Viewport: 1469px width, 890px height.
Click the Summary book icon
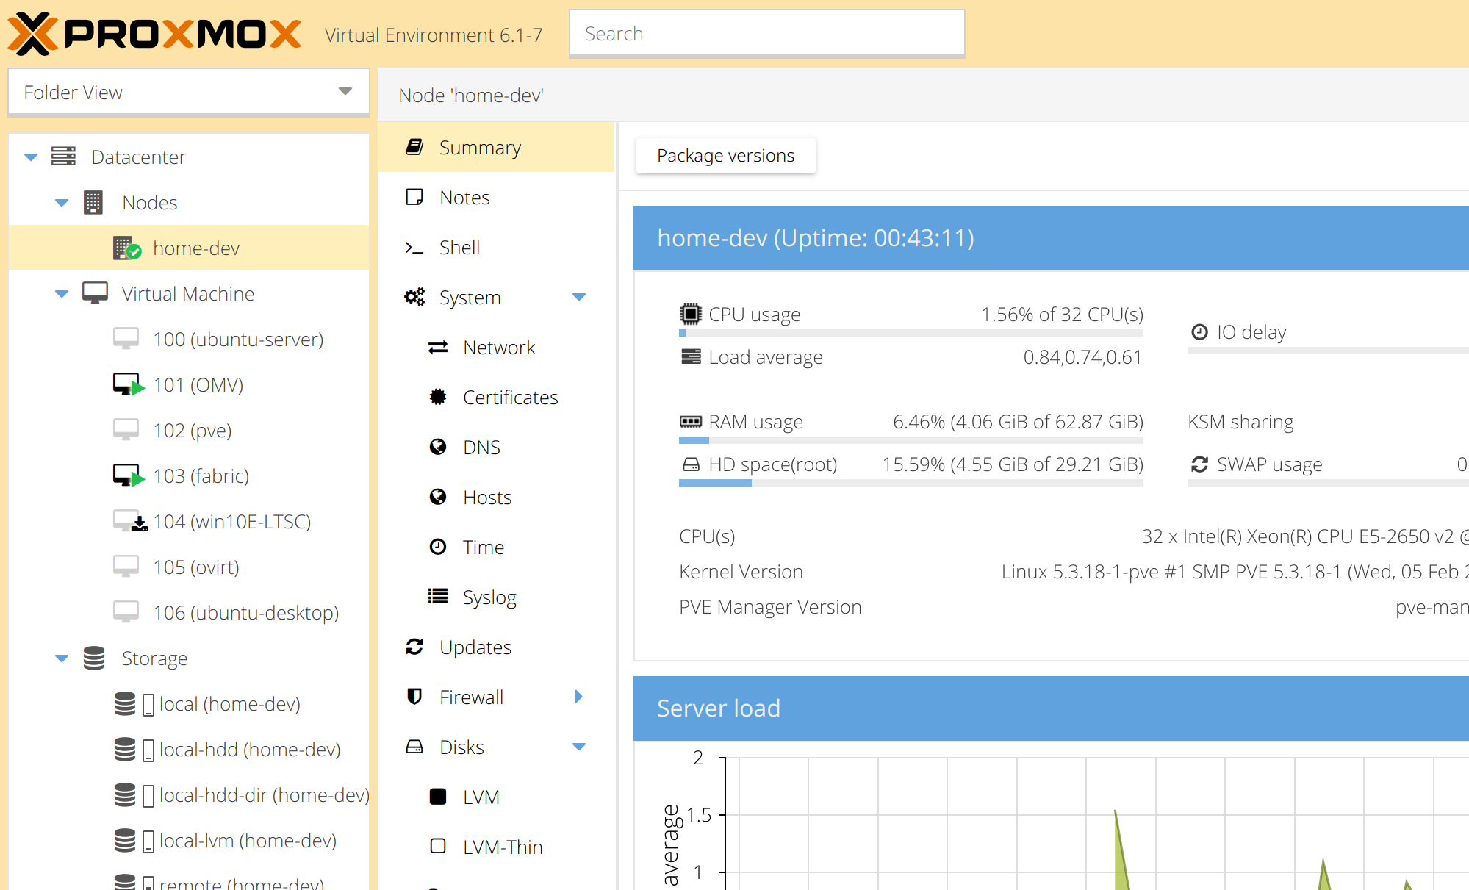click(x=414, y=147)
